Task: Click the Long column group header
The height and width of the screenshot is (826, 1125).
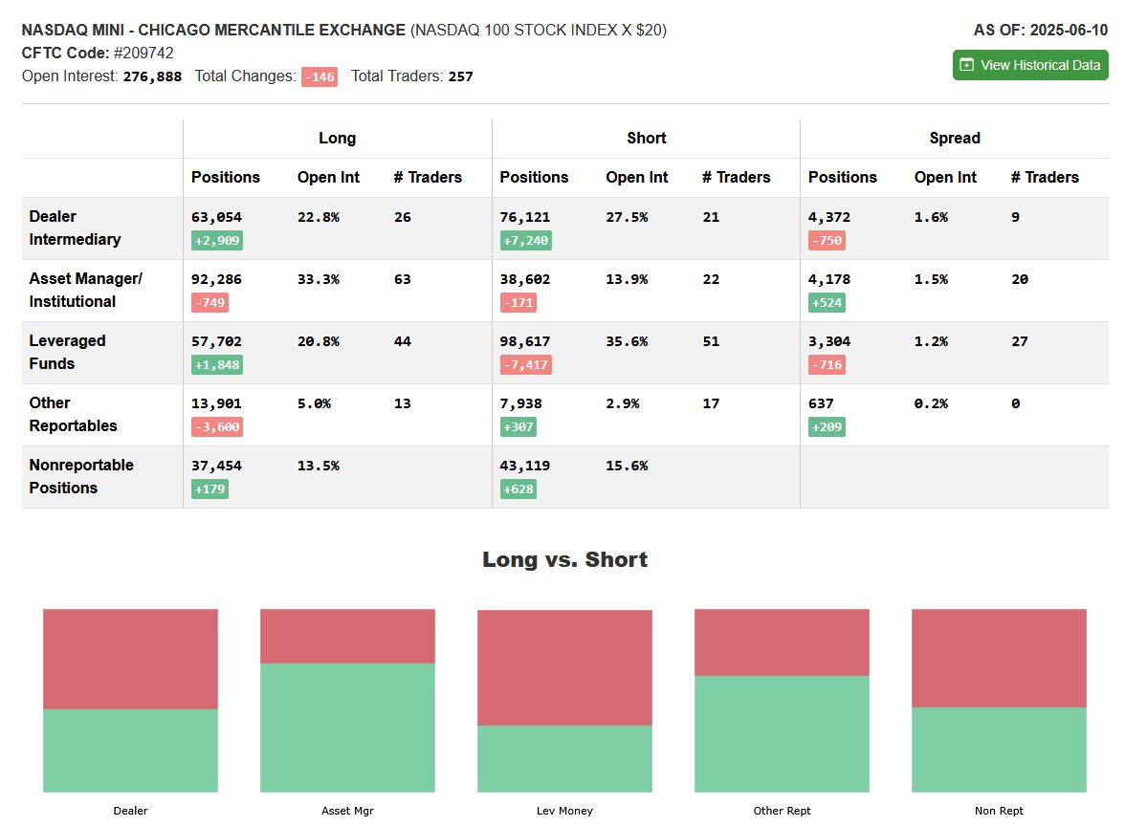Action: 337,139
